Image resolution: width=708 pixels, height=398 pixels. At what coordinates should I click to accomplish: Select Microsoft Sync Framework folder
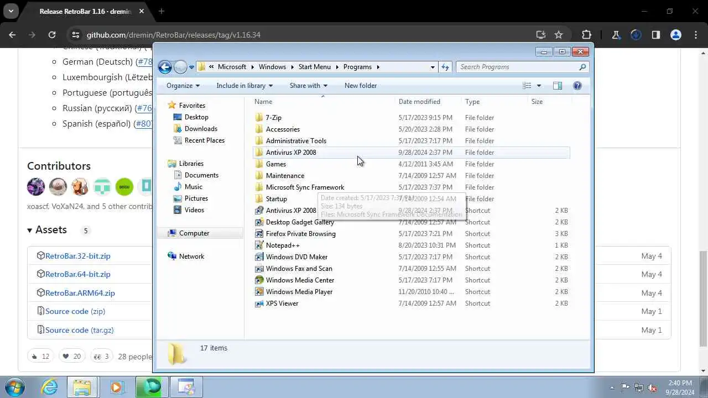305,187
